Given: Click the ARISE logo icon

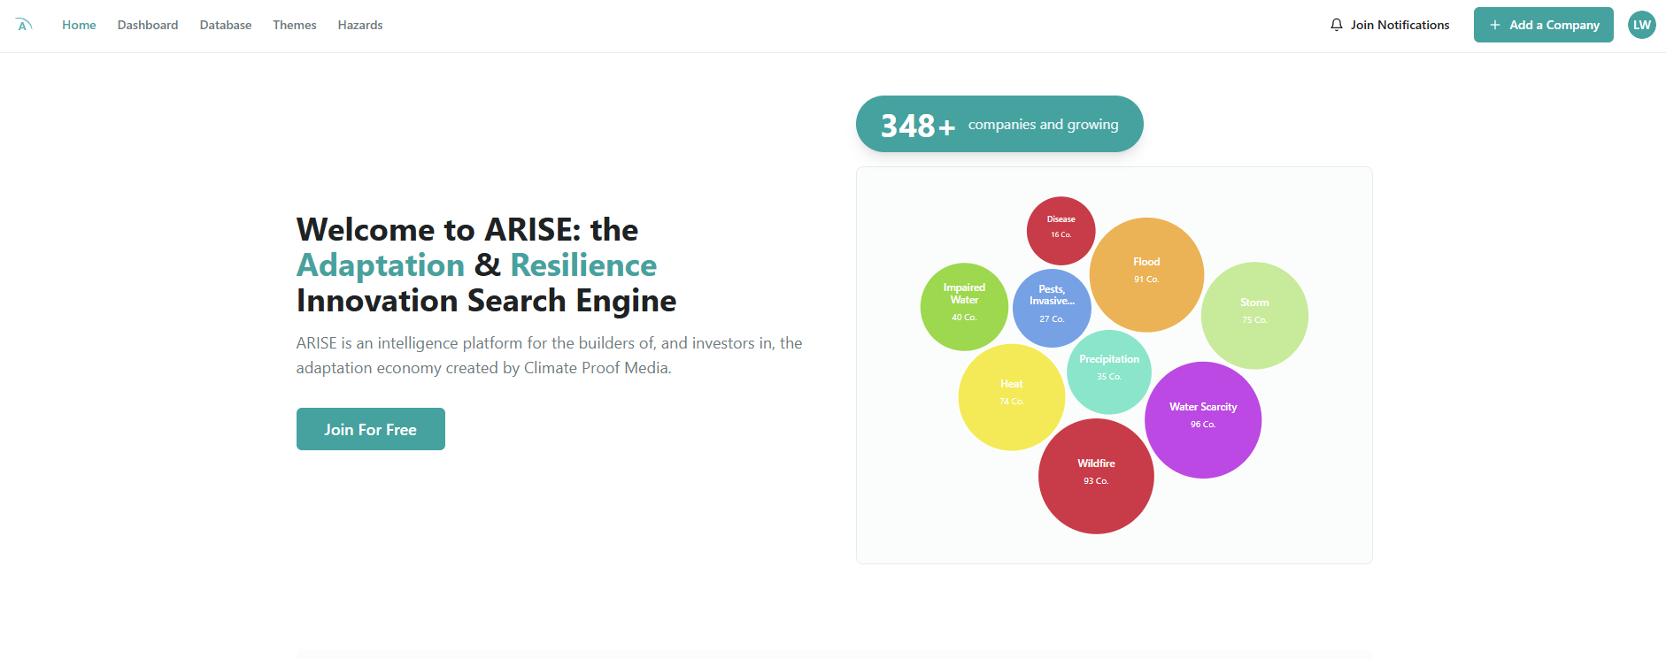Looking at the screenshot, I should [x=24, y=25].
